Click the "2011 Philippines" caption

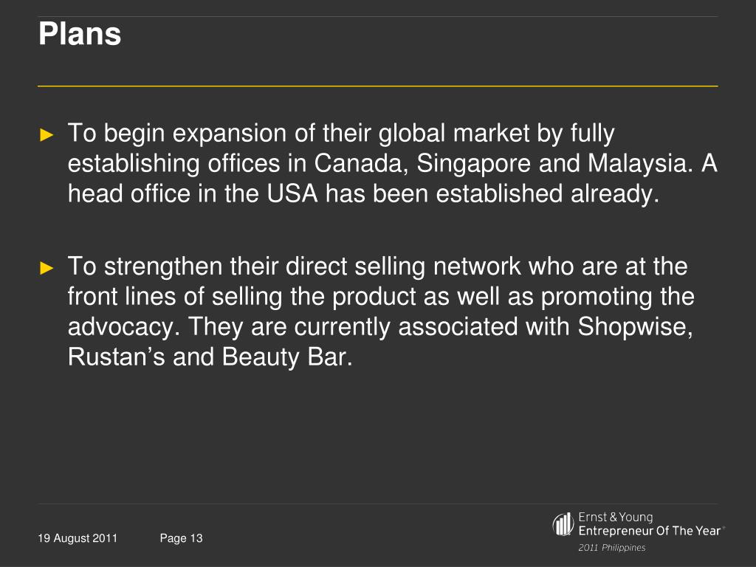[611, 548]
